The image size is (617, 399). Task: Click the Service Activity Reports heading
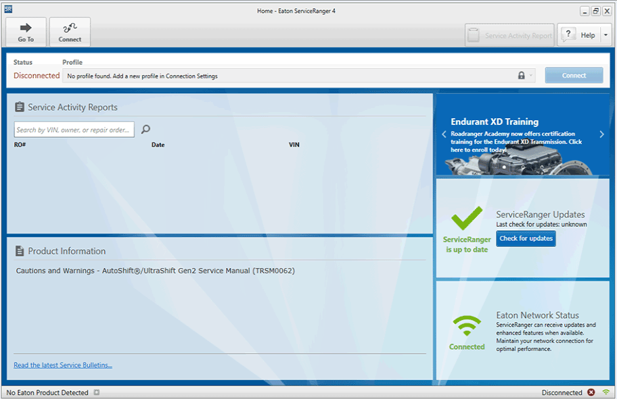[73, 107]
